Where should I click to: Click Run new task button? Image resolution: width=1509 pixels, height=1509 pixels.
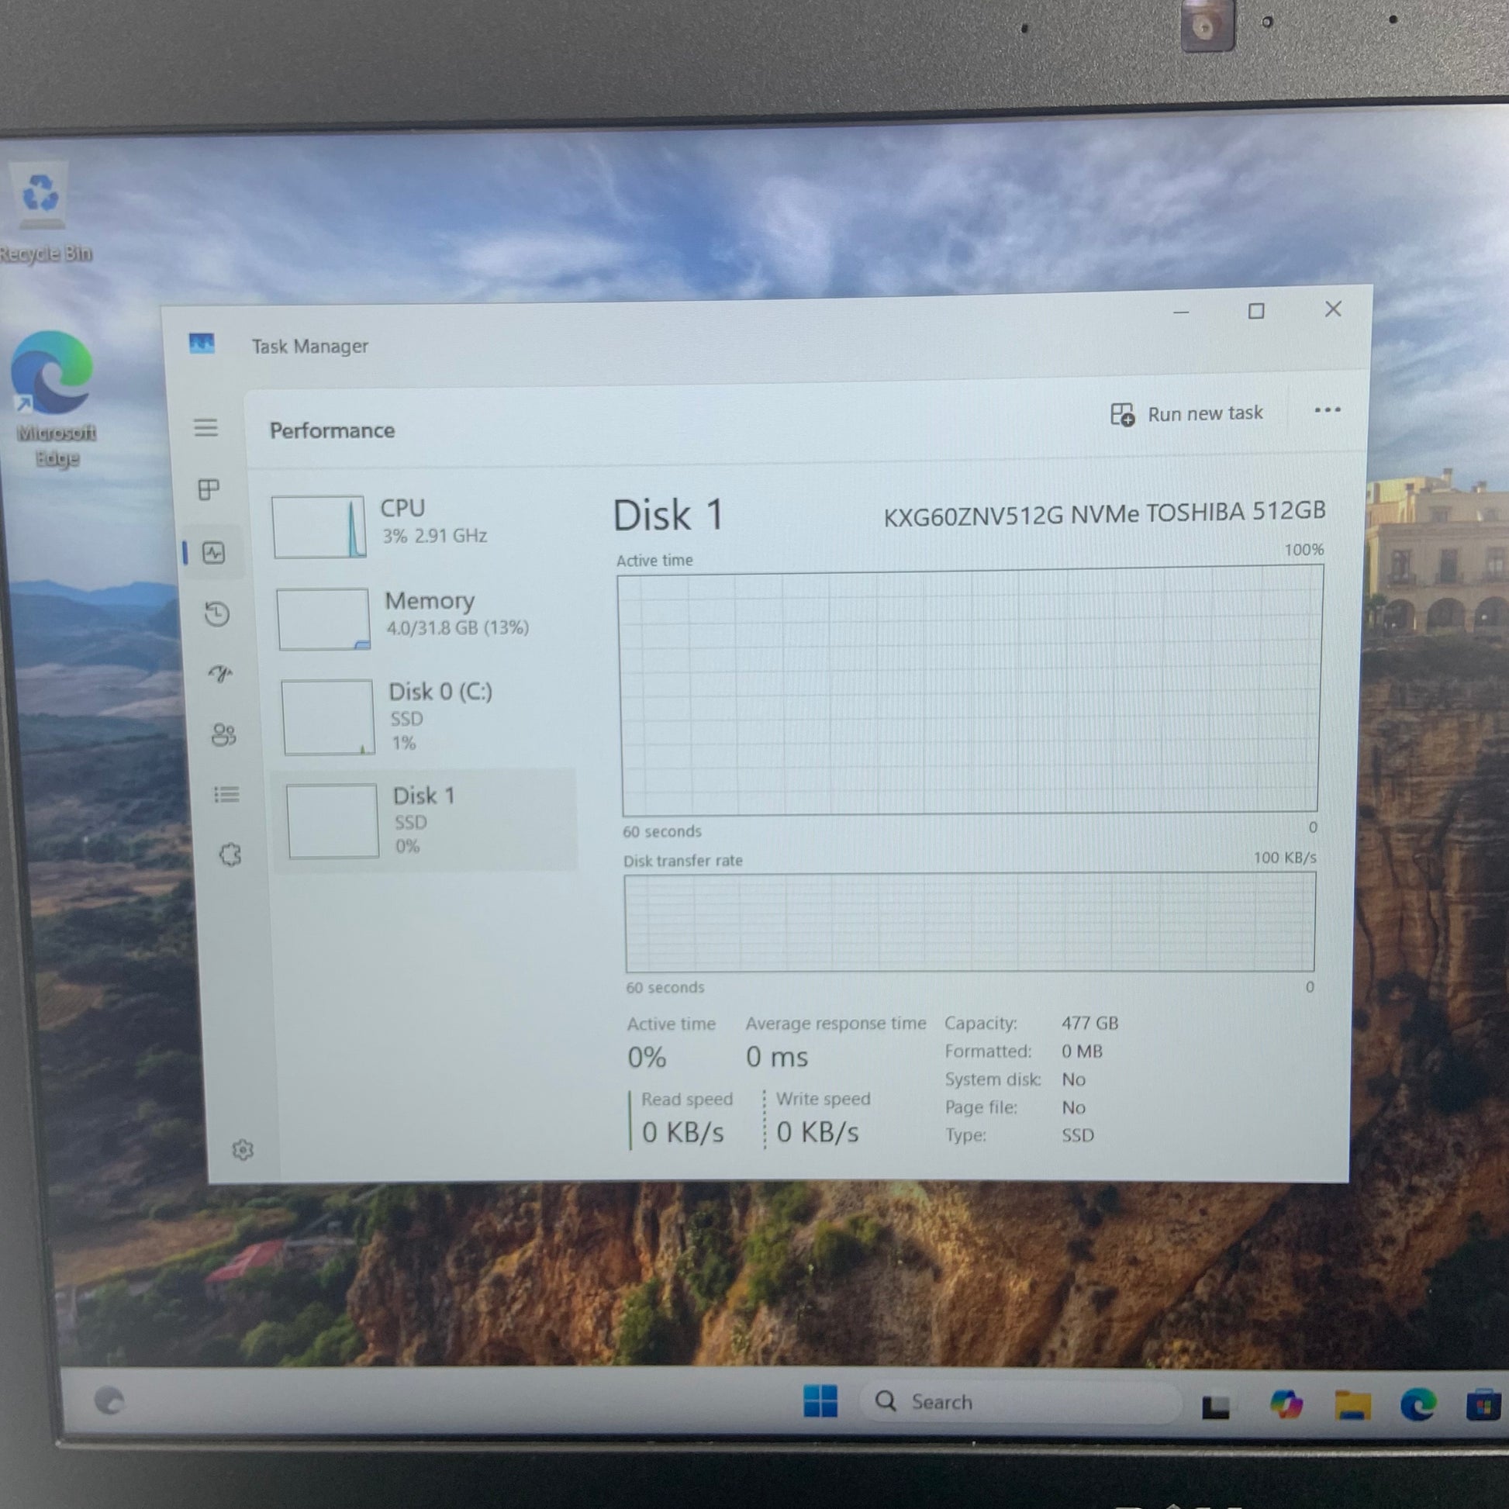coord(1186,414)
